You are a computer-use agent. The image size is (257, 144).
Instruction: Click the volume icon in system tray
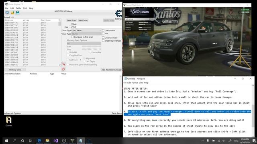[x=224, y=140]
